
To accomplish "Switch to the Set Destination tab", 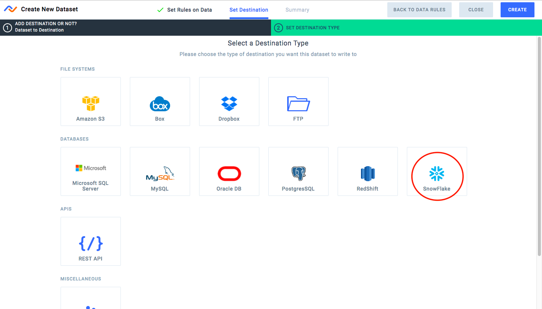I will point(249,10).
